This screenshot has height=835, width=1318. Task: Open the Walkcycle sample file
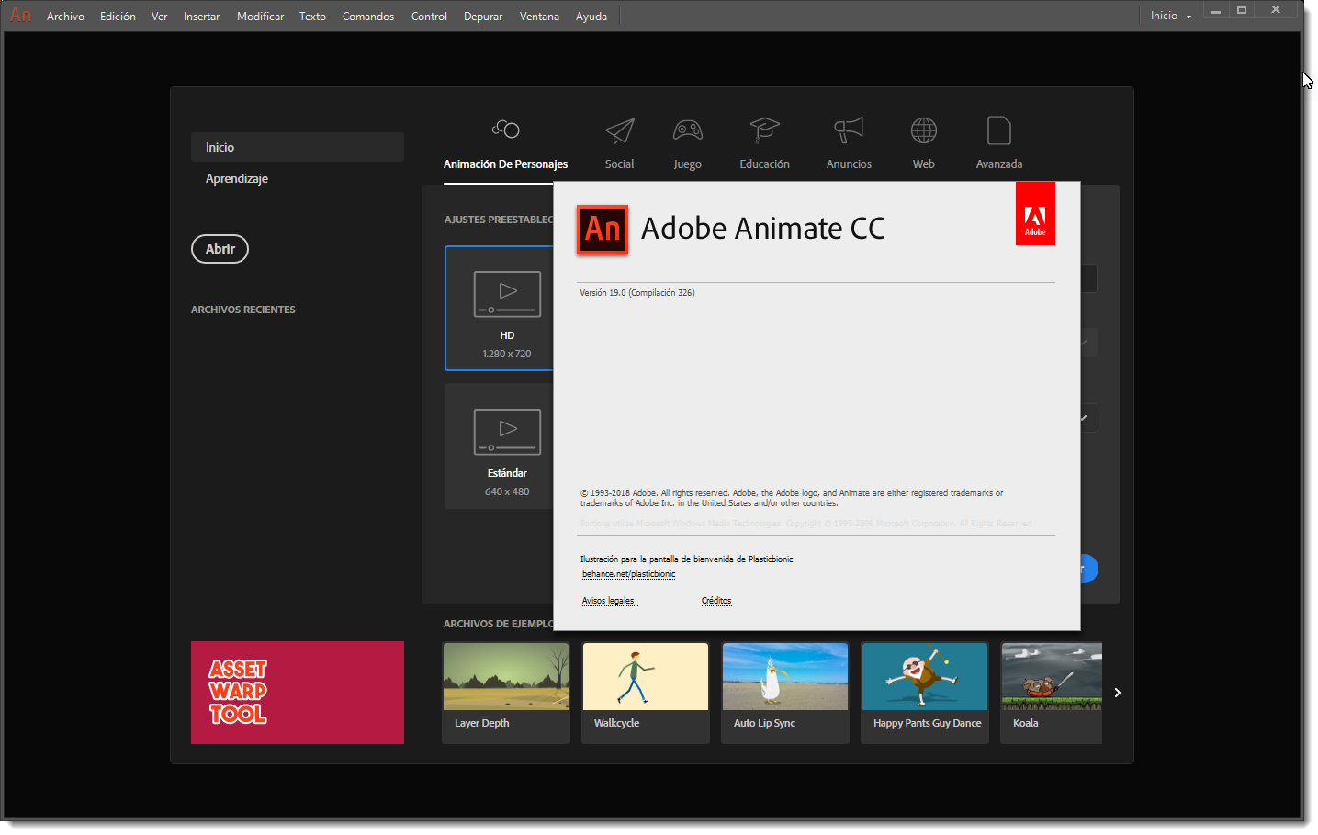click(x=646, y=693)
